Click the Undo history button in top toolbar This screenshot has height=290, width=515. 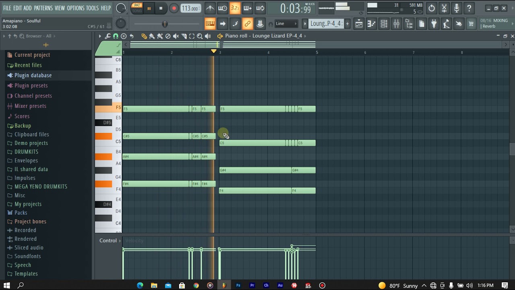click(432, 8)
